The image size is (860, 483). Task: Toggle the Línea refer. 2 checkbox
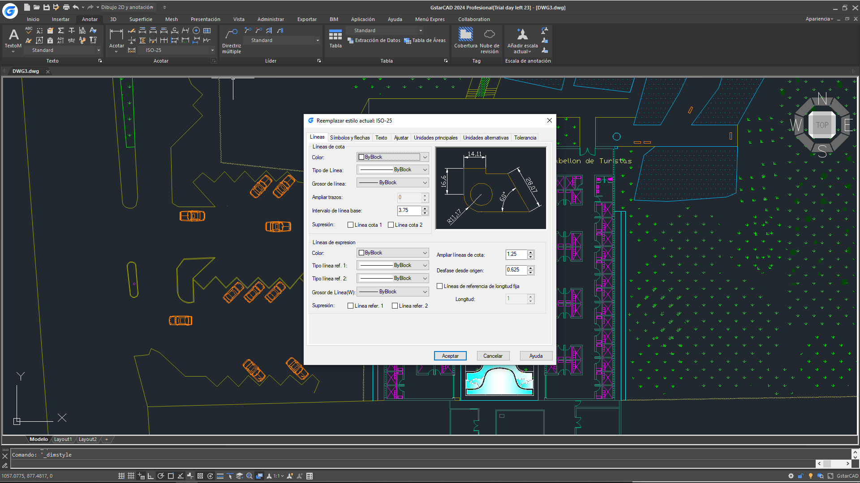point(395,306)
